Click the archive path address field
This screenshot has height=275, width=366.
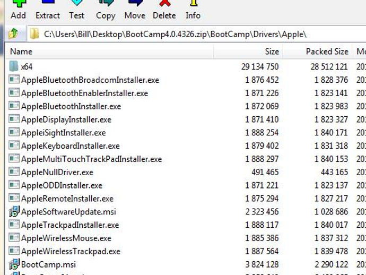(x=196, y=35)
